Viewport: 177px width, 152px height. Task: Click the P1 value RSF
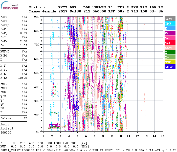click(x=112, y=11)
